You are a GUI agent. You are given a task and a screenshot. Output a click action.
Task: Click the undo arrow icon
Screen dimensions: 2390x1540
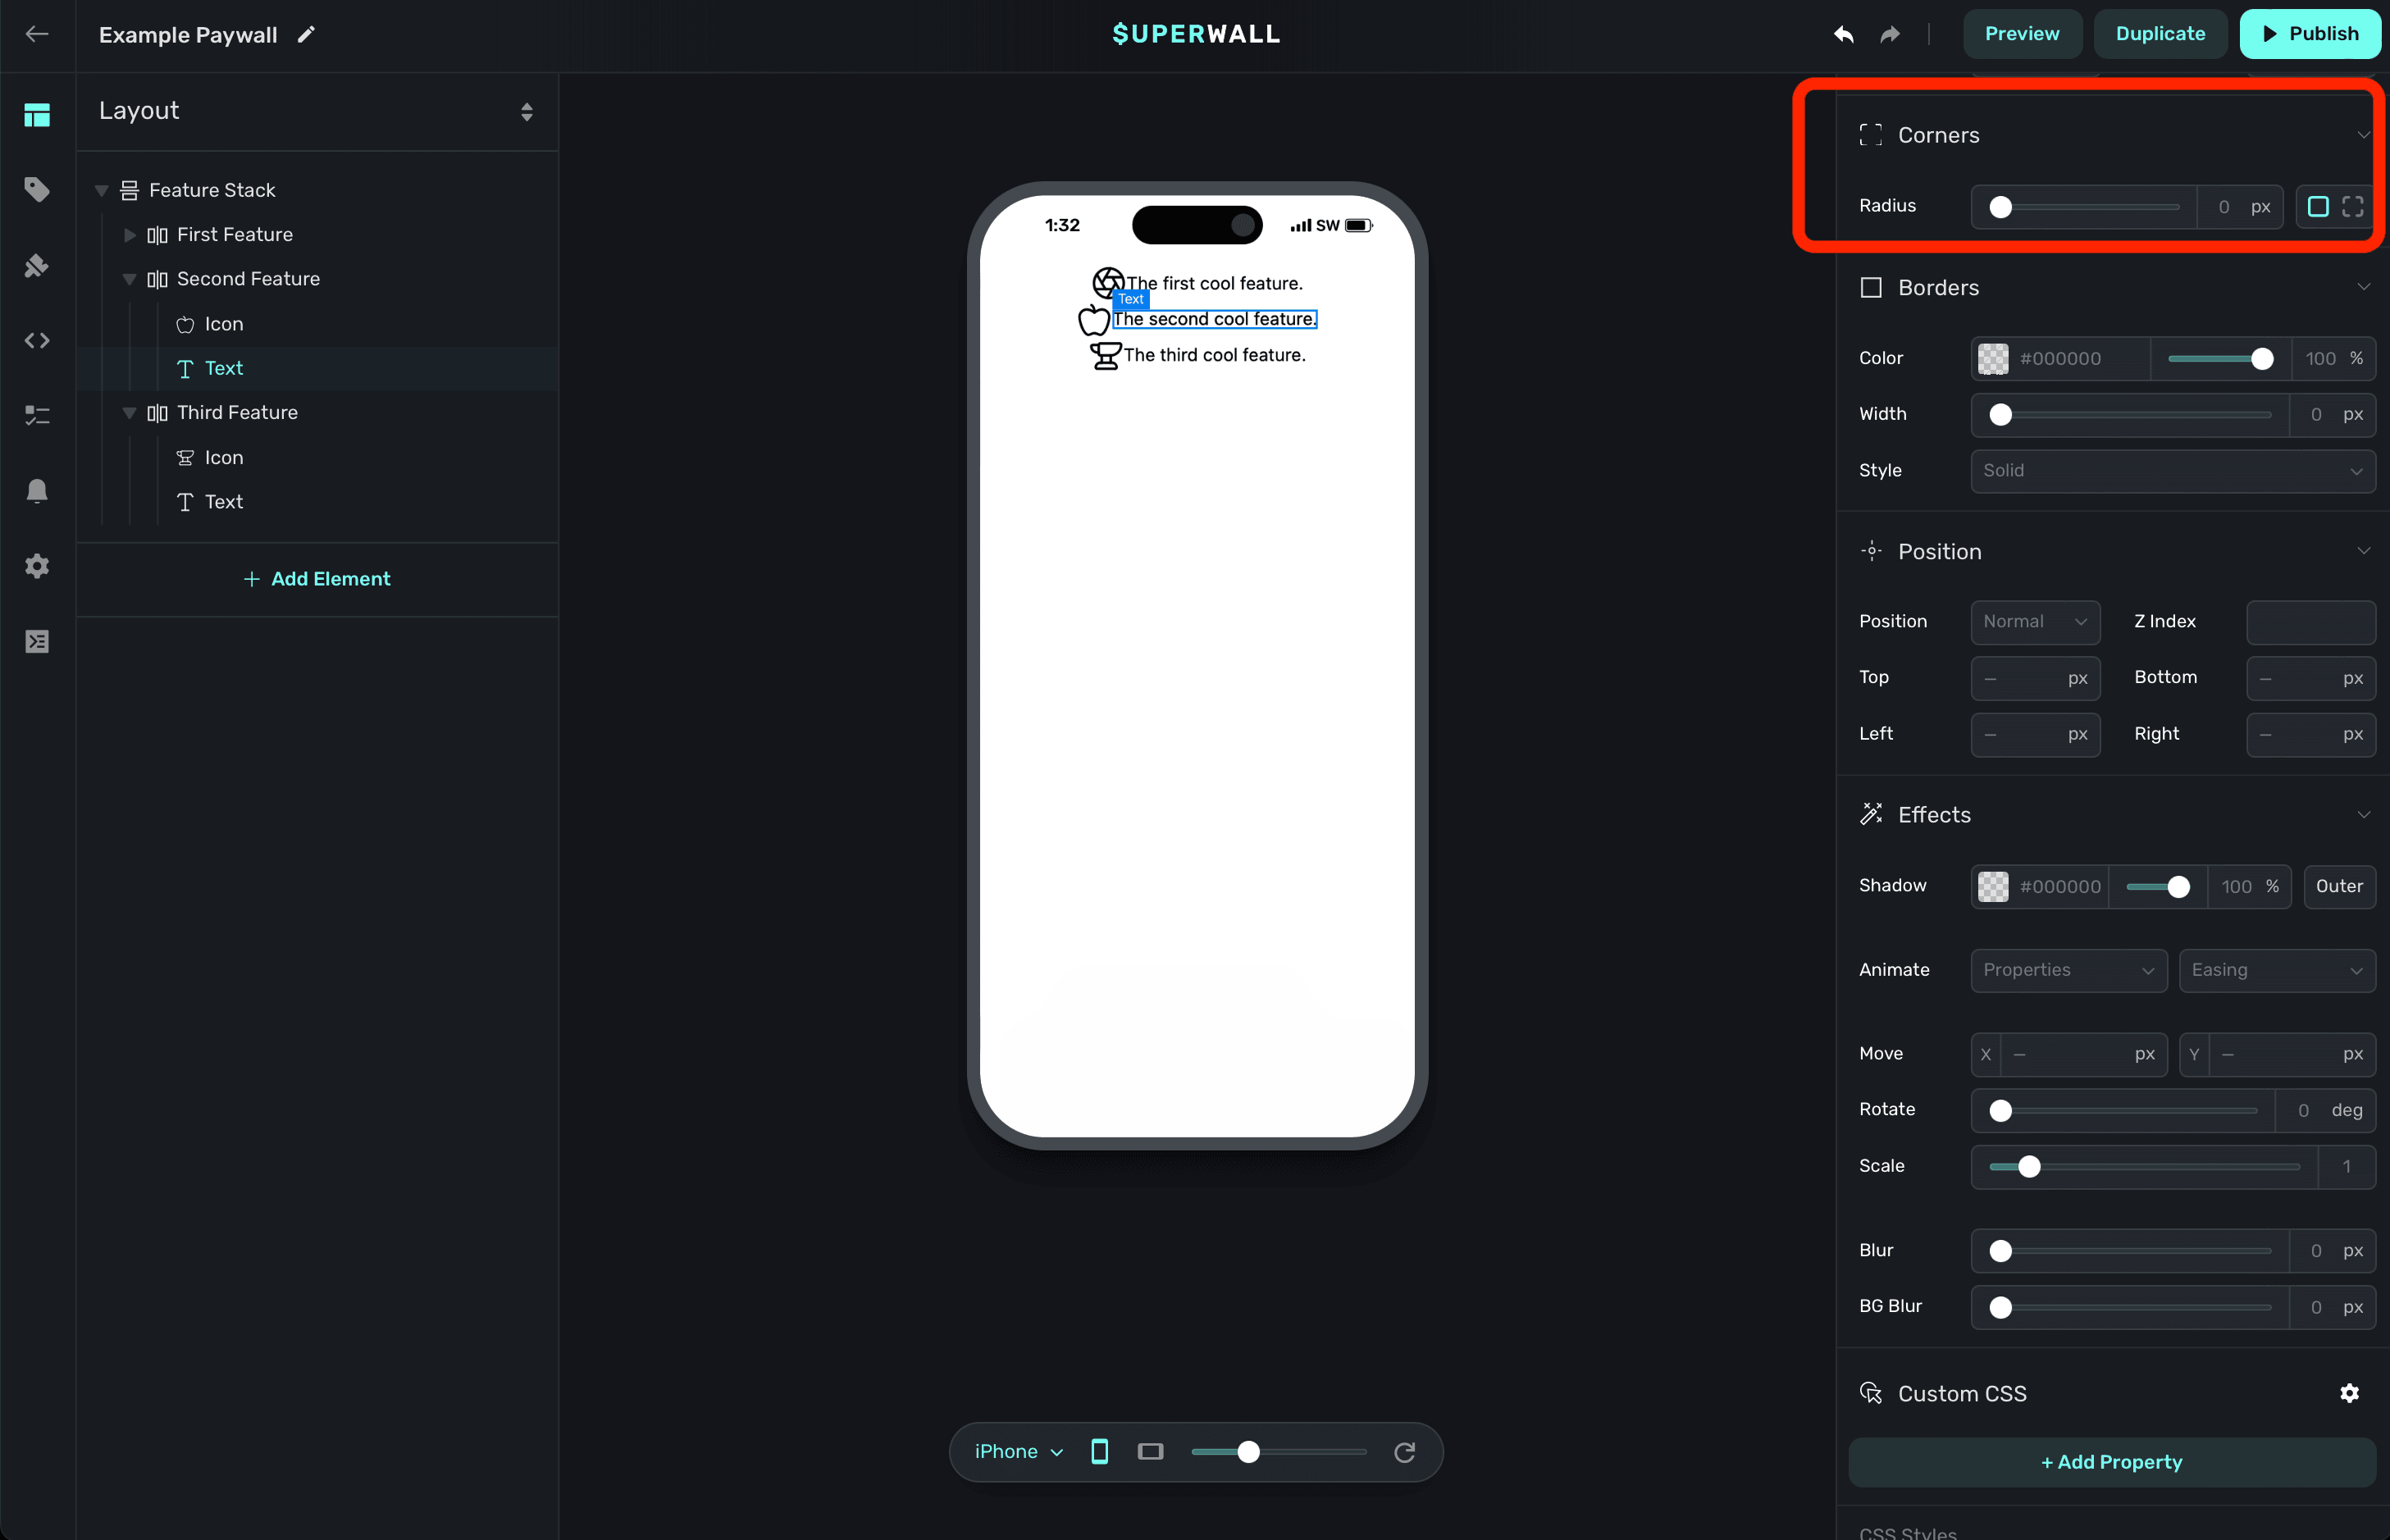(x=1843, y=34)
